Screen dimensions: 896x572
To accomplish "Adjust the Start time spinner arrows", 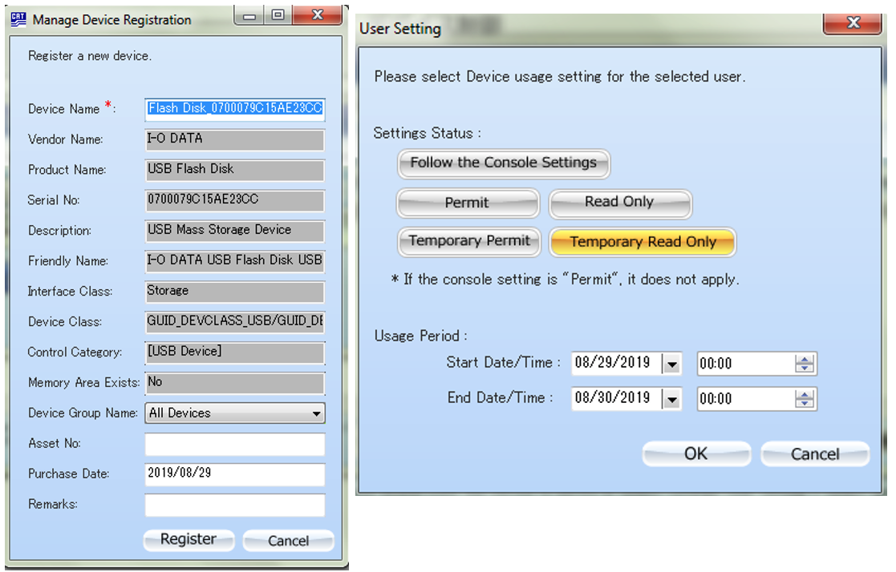I will [x=805, y=364].
